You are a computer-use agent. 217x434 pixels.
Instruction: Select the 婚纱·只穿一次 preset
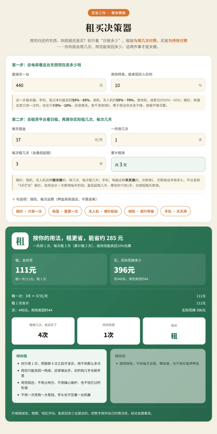pyautogui.click(x=29, y=211)
